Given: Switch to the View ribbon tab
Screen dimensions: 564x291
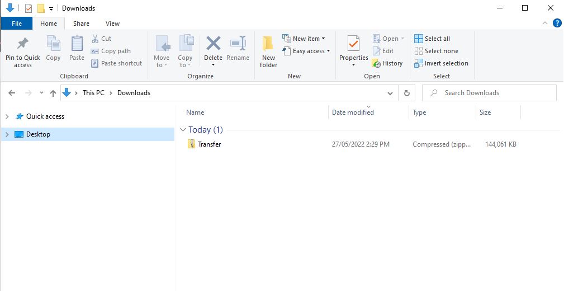Looking at the screenshot, I should point(112,24).
